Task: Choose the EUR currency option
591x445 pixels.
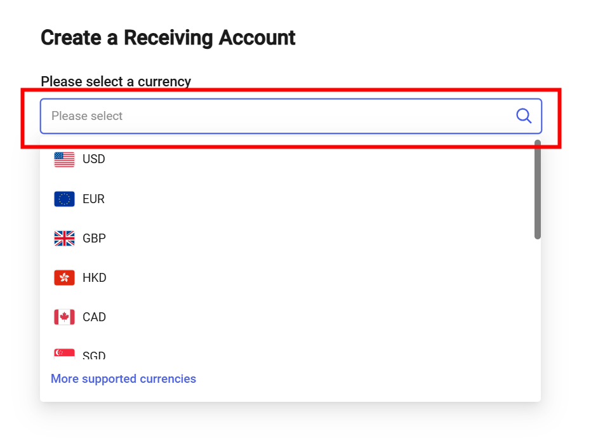Action: coord(93,199)
